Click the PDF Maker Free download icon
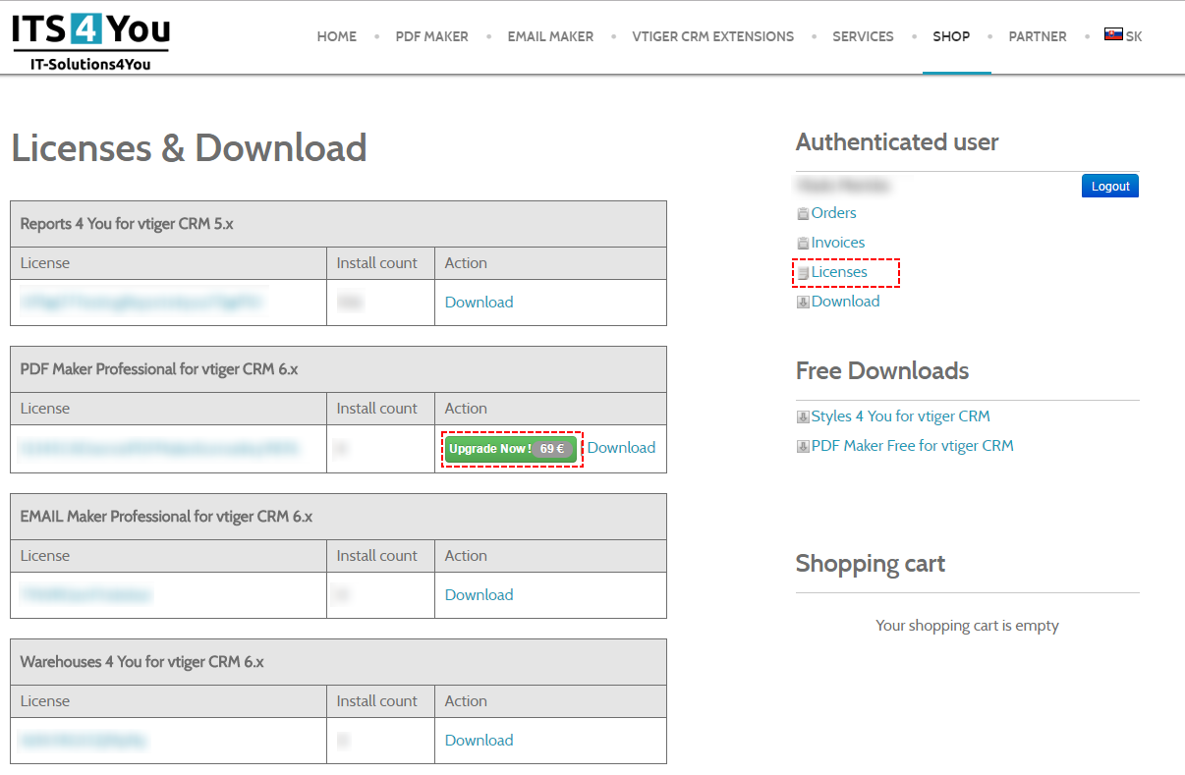 pyautogui.click(x=803, y=446)
